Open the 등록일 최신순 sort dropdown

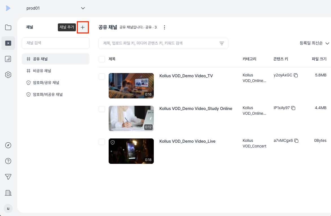coord(314,43)
